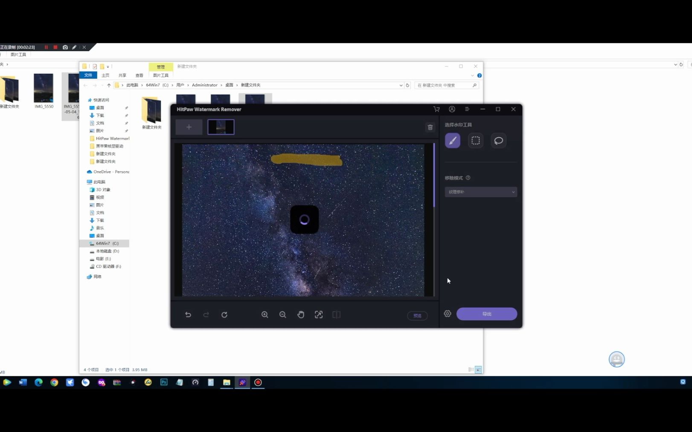Screen dimensions: 692x432
Task: Open the HitPaw hamburger menu
Action: coord(467,109)
